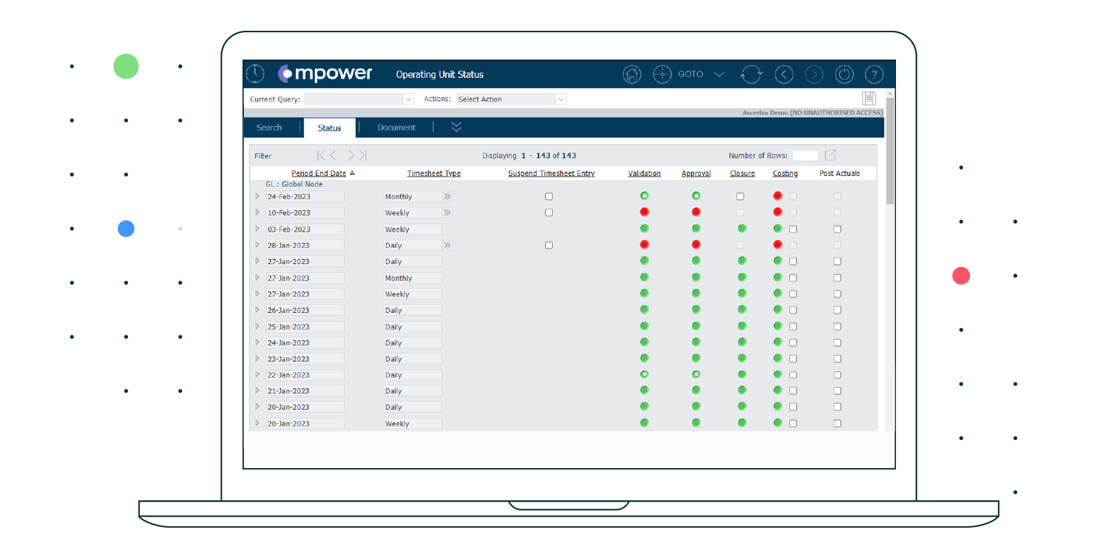Click the GOTO target icon
Viewport: 1096px width, 553px height.
tap(662, 75)
